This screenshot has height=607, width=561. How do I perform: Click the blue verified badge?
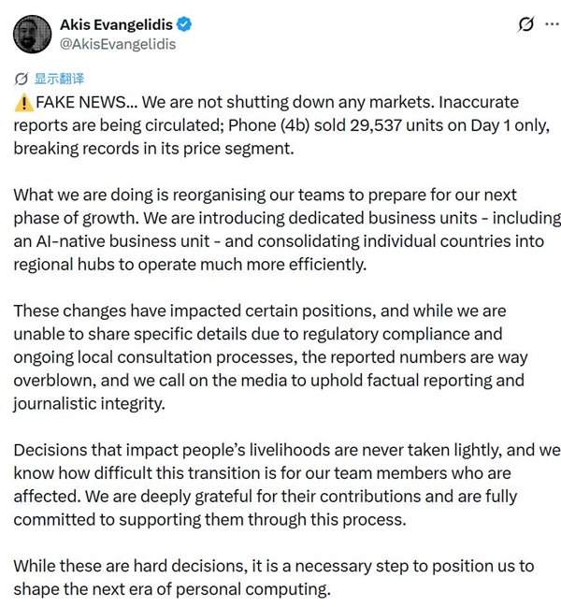184,24
